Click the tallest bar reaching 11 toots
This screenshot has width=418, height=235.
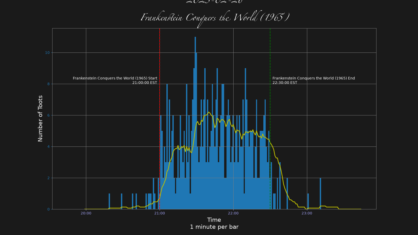click(x=195, y=123)
